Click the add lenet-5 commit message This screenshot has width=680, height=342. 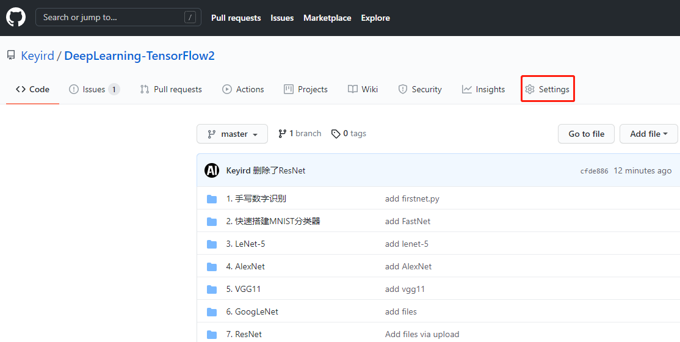pos(407,244)
